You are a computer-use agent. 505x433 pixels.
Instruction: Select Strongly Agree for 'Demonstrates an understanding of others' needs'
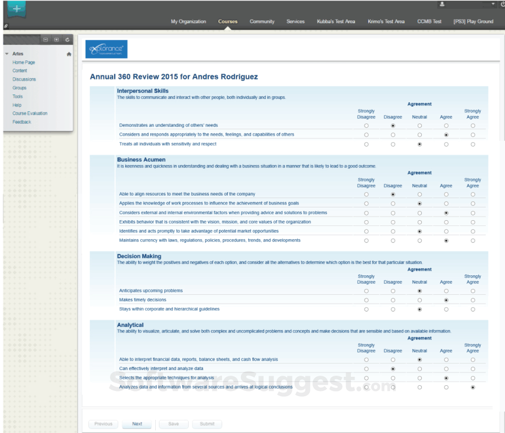[473, 126]
